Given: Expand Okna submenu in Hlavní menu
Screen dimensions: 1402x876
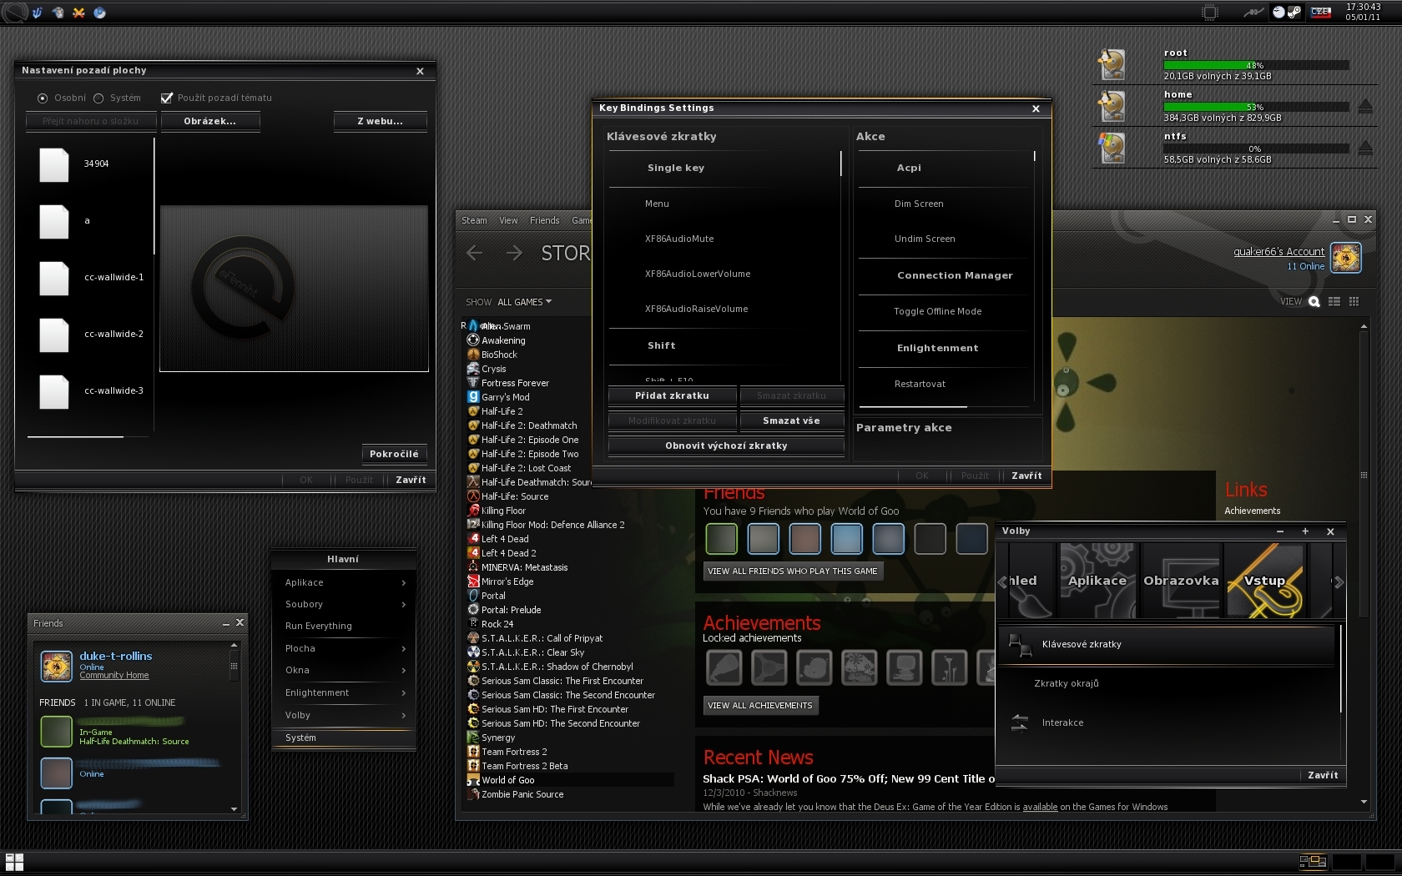Looking at the screenshot, I should click(344, 670).
